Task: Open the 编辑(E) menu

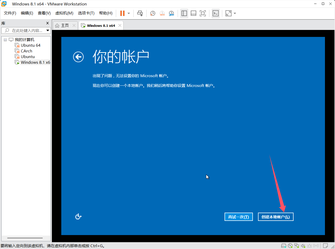Action: [27, 13]
